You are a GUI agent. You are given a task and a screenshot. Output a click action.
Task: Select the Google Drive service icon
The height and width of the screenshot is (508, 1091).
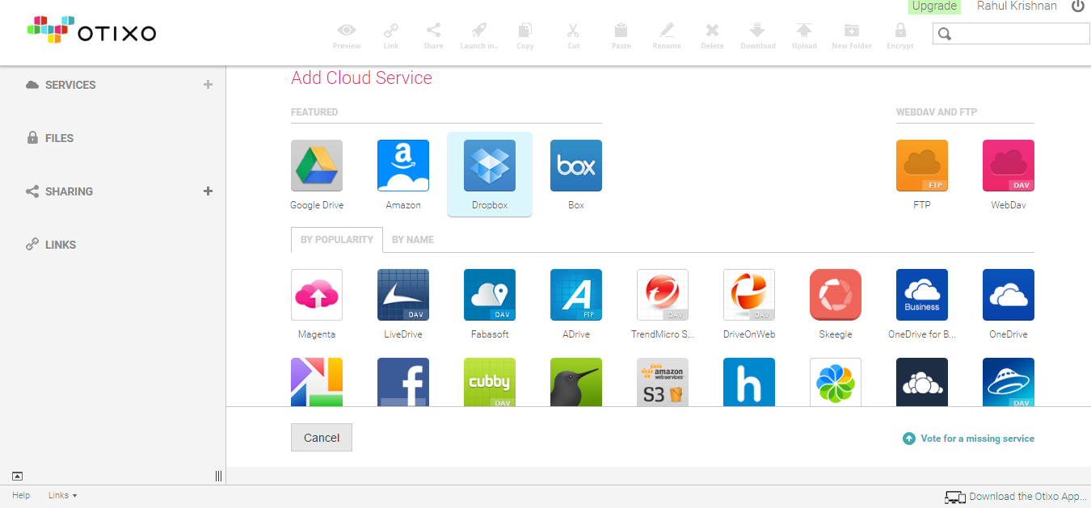point(317,166)
